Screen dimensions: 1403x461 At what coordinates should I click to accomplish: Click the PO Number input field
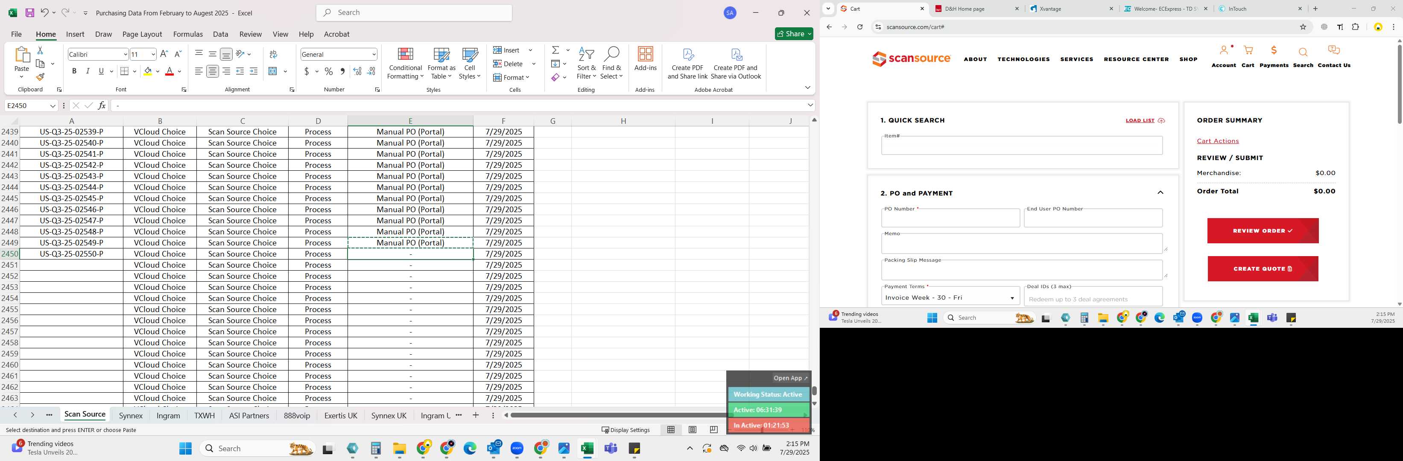[950, 218]
